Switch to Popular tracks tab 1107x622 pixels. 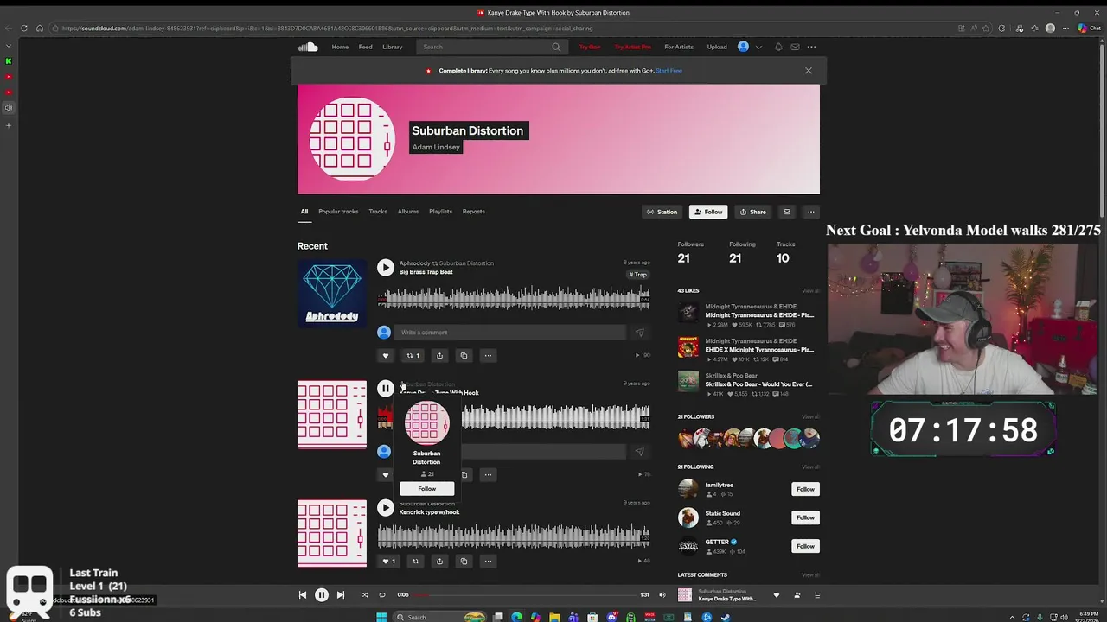tap(338, 212)
